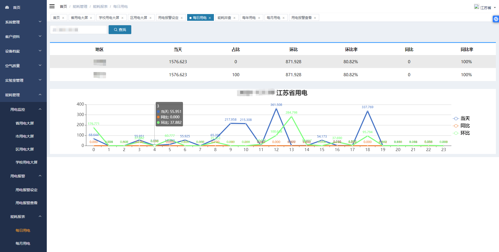
Task: Switch to the 每年用电 tab
Action: pyautogui.click(x=249, y=18)
